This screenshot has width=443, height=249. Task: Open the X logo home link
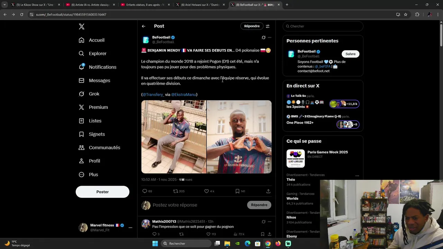(x=81, y=27)
